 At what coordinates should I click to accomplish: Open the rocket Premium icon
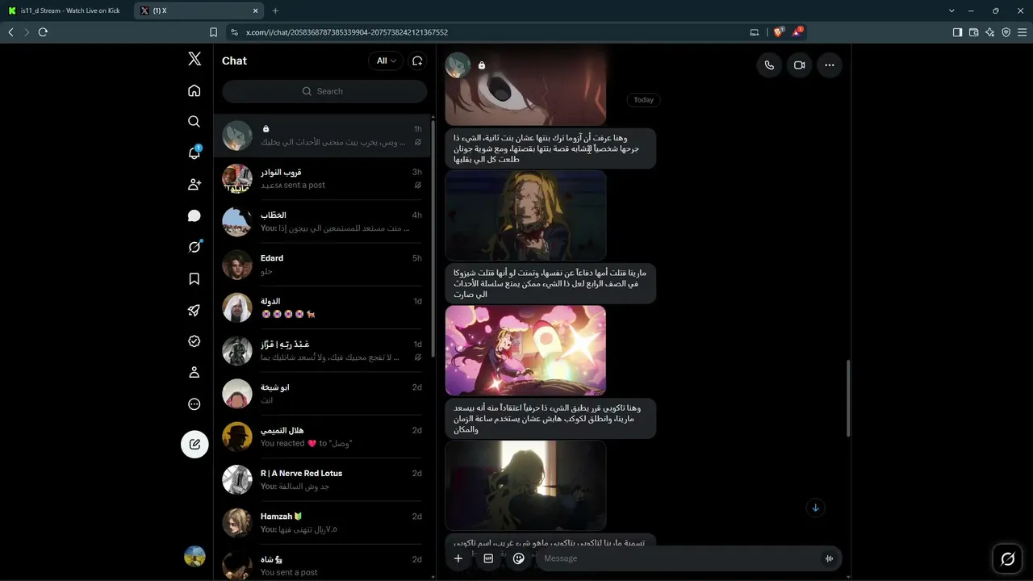click(194, 310)
